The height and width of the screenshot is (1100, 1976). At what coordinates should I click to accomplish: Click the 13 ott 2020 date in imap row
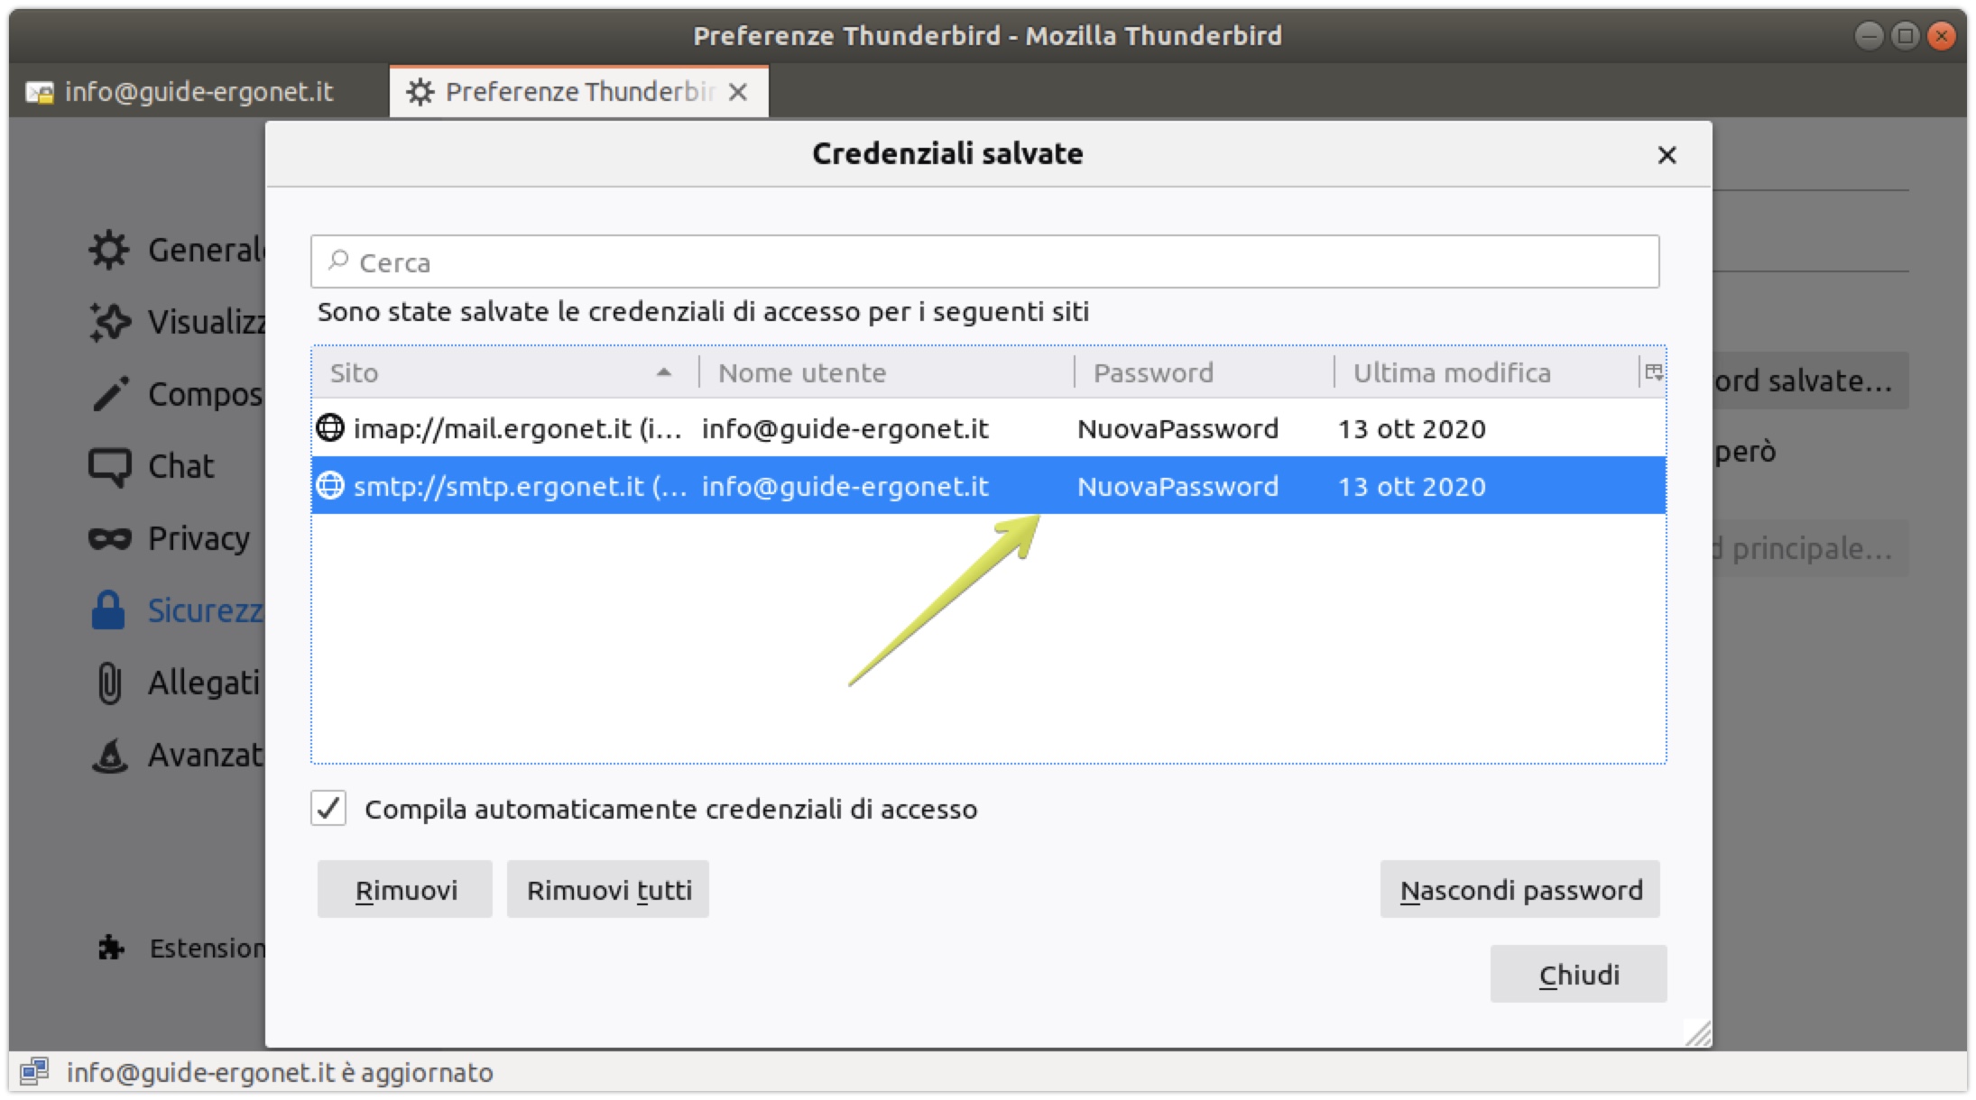click(1411, 428)
